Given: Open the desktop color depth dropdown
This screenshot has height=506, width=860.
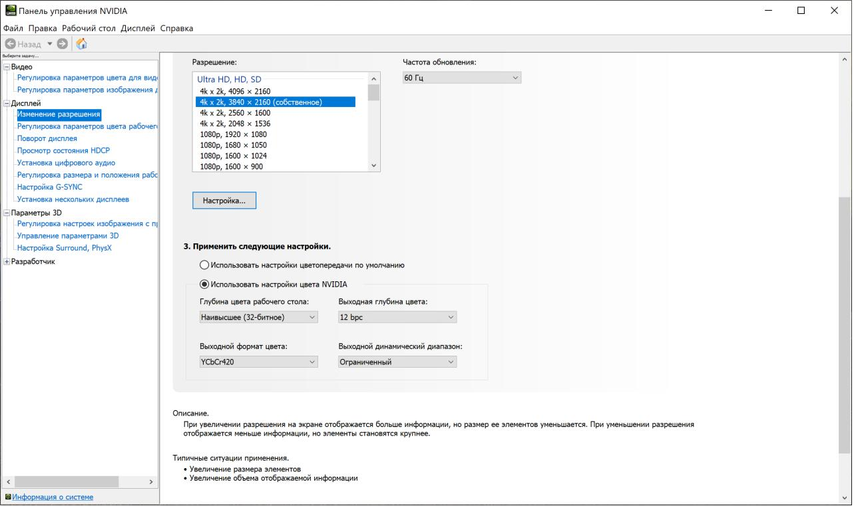Looking at the screenshot, I should coord(259,318).
